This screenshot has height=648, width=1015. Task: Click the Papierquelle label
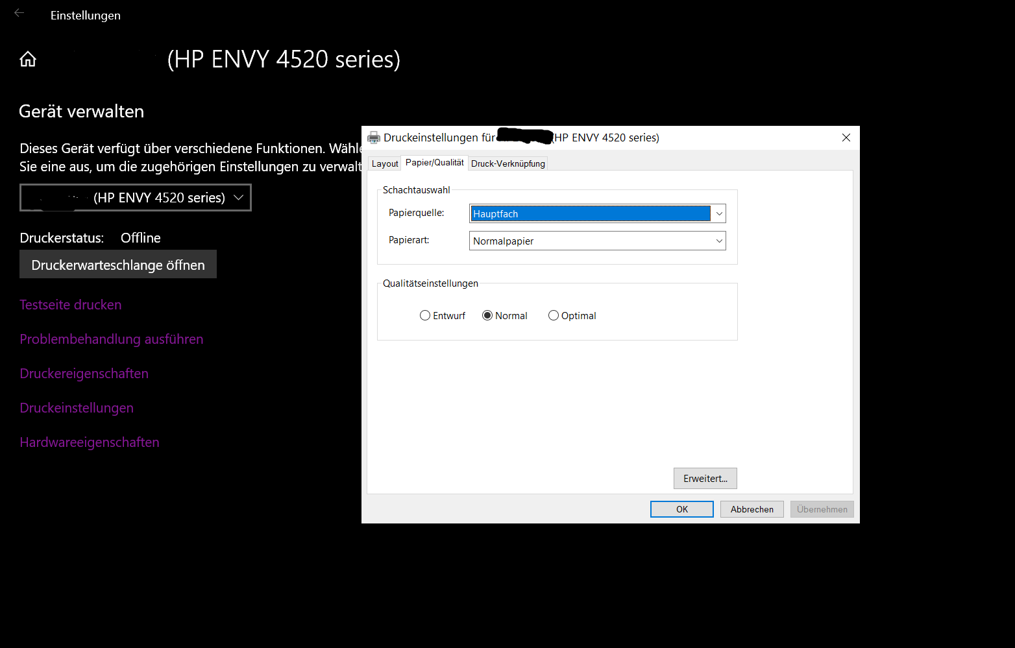[x=417, y=213]
